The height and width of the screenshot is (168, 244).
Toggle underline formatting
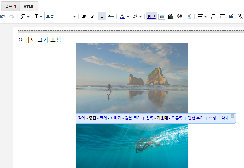pyautogui.click(x=102, y=16)
